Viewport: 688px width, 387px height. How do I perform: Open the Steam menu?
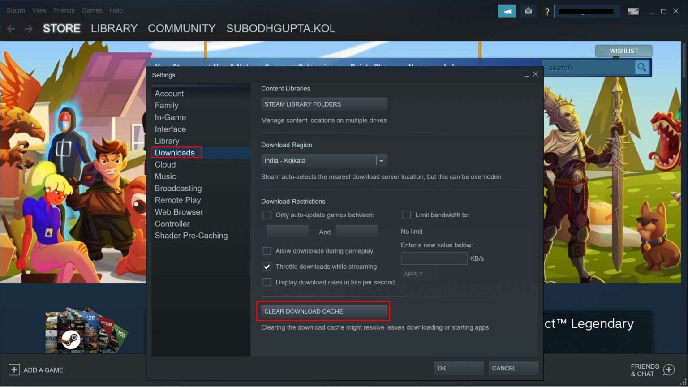tap(15, 10)
